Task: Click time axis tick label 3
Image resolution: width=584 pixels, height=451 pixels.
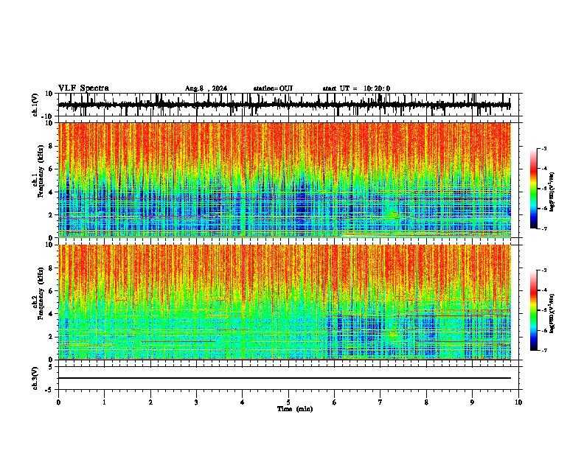Action: (196, 402)
